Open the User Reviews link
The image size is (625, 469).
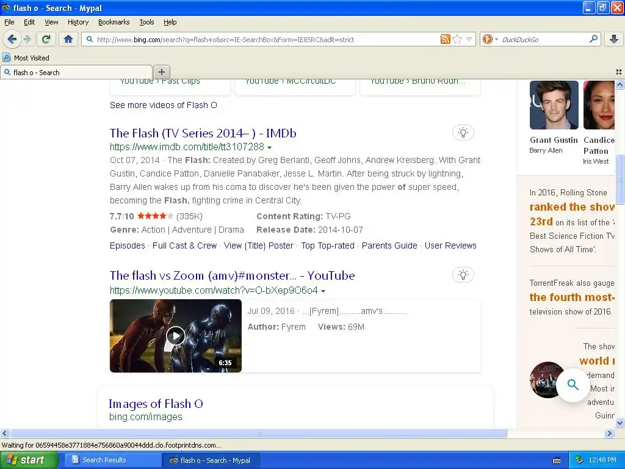(x=450, y=245)
